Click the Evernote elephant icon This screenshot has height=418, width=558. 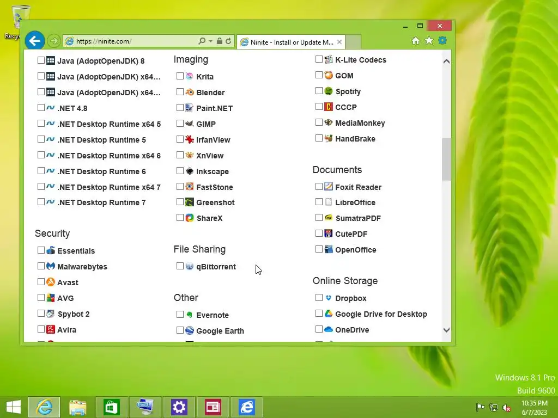click(189, 315)
